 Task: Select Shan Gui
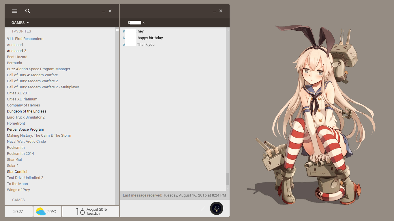pos(14,160)
